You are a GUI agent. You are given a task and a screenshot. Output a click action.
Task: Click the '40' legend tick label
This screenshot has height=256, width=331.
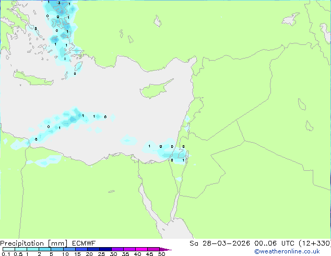(137, 254)
